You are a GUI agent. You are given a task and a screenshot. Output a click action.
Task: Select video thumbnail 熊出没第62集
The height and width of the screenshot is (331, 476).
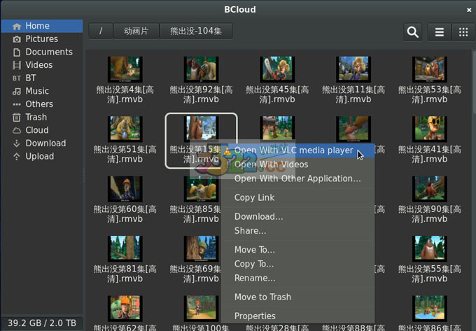(125, 308)
